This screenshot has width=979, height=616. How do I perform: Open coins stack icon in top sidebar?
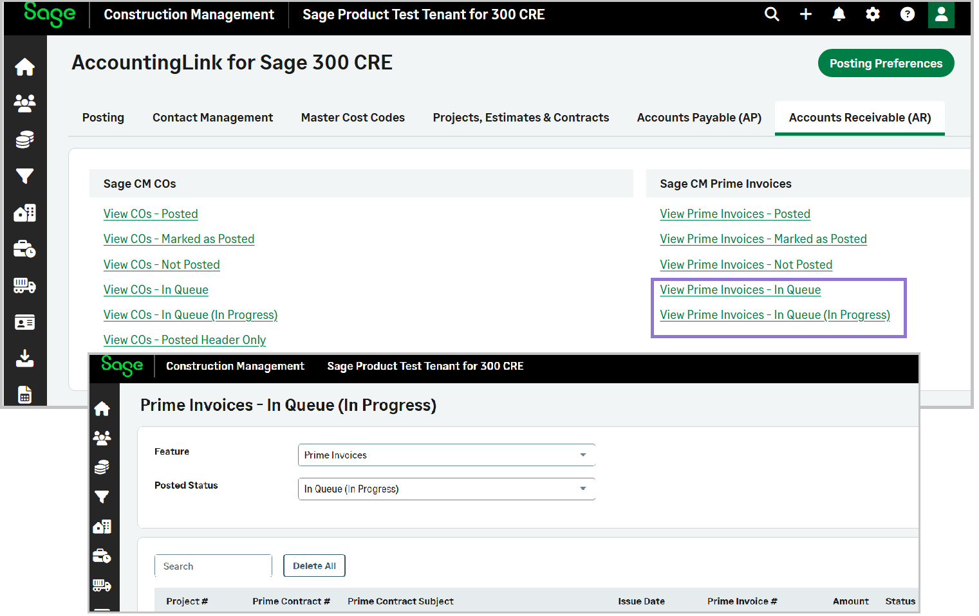pyautogui.click(x=25, y=140)
